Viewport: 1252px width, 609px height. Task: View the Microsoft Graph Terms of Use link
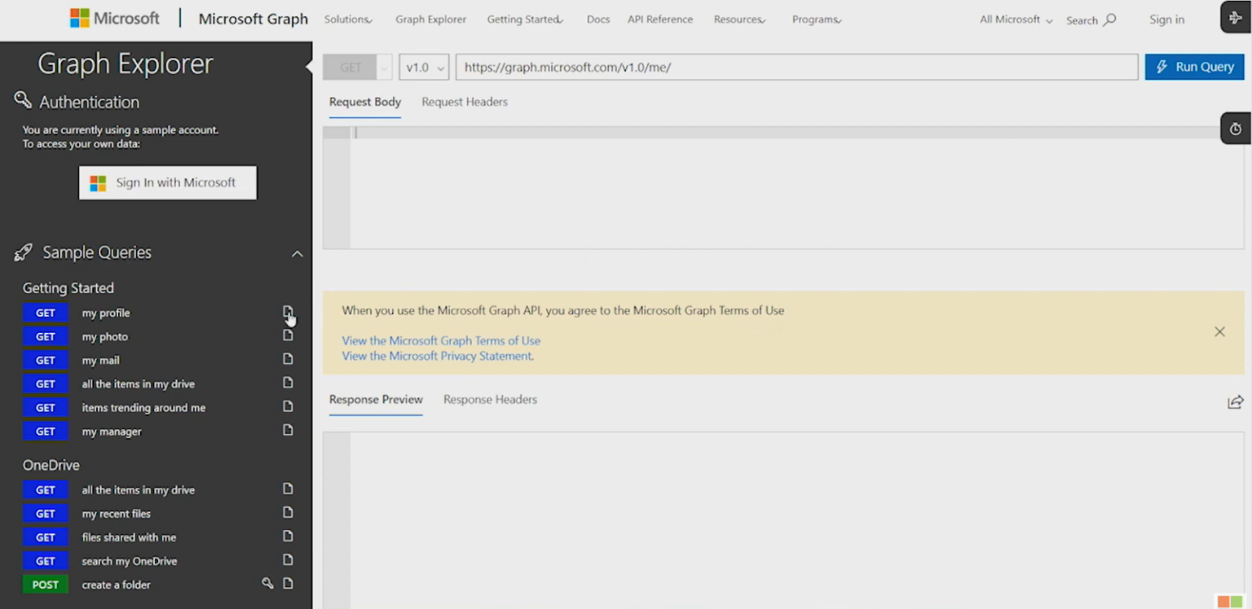point(441,340)
